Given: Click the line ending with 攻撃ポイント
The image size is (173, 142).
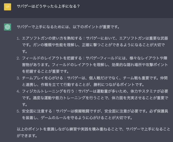Looking at the screenshot, I should tap(95, 65).
